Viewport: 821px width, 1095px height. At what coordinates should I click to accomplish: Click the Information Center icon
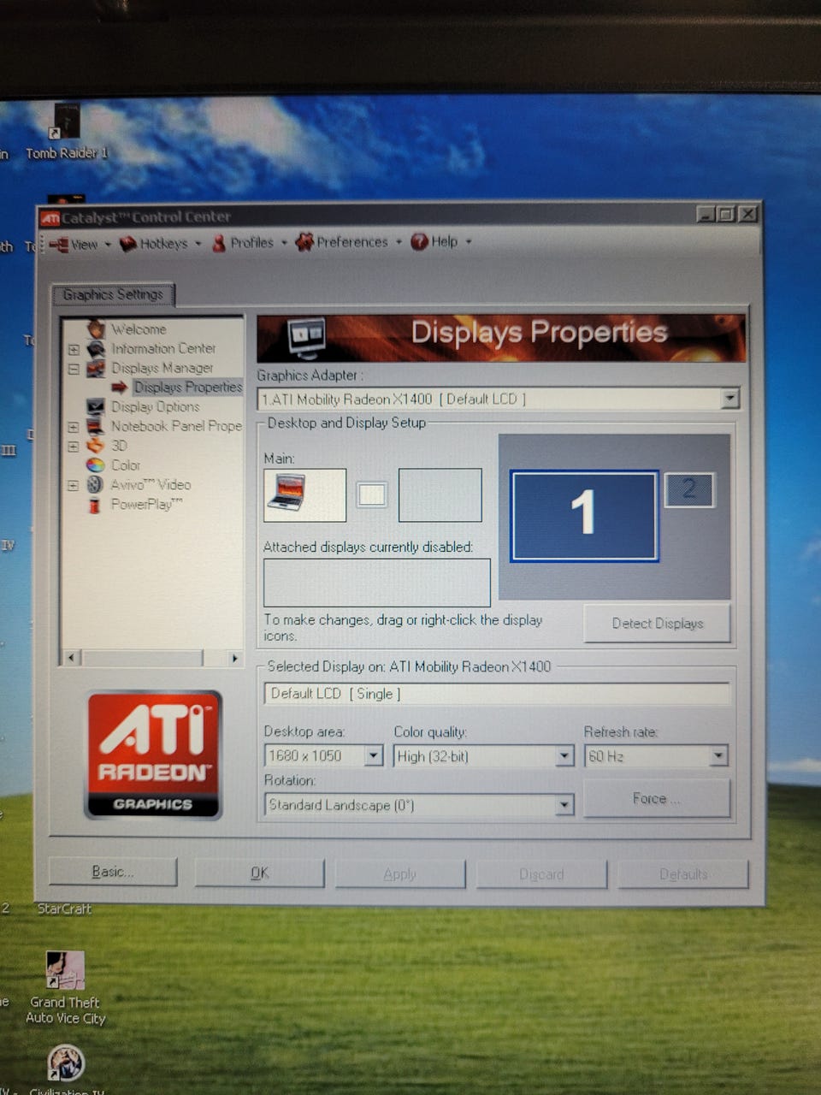tap(96, 348)
